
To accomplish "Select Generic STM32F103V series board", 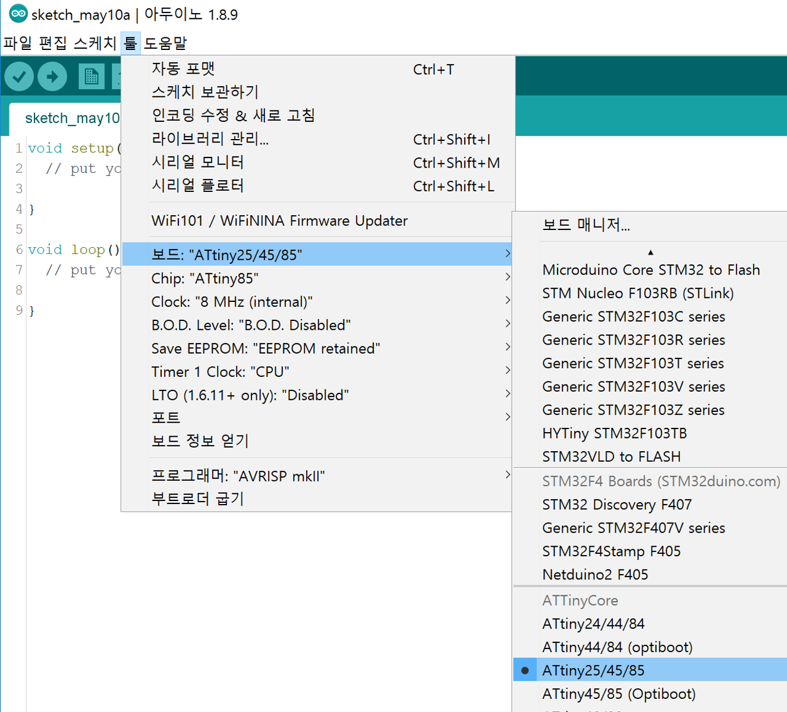I will 650,386.
